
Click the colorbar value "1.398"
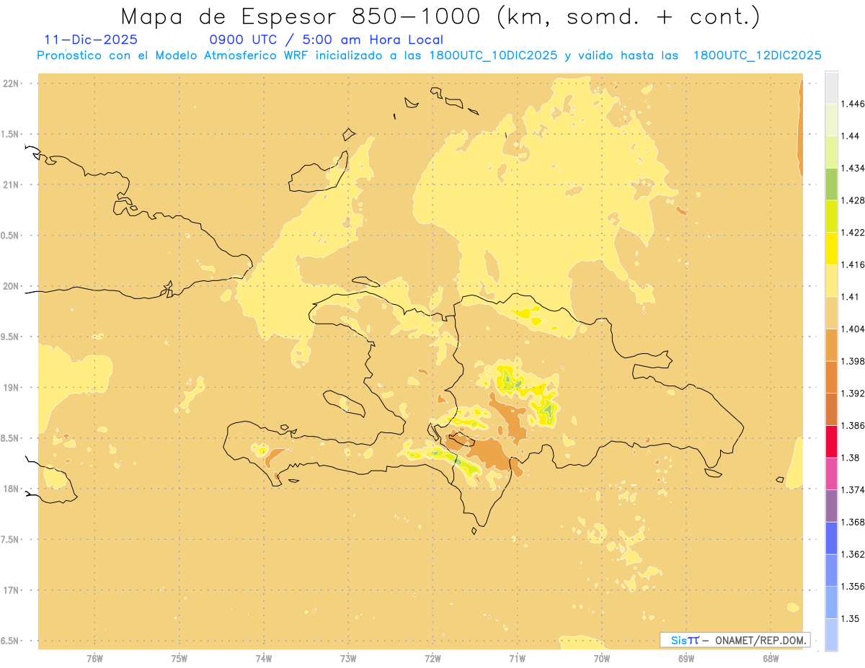click(x=853, y=361)
